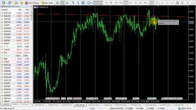
Task: Open the Symbols tab in Market Watch
Action: coord(6,104)
